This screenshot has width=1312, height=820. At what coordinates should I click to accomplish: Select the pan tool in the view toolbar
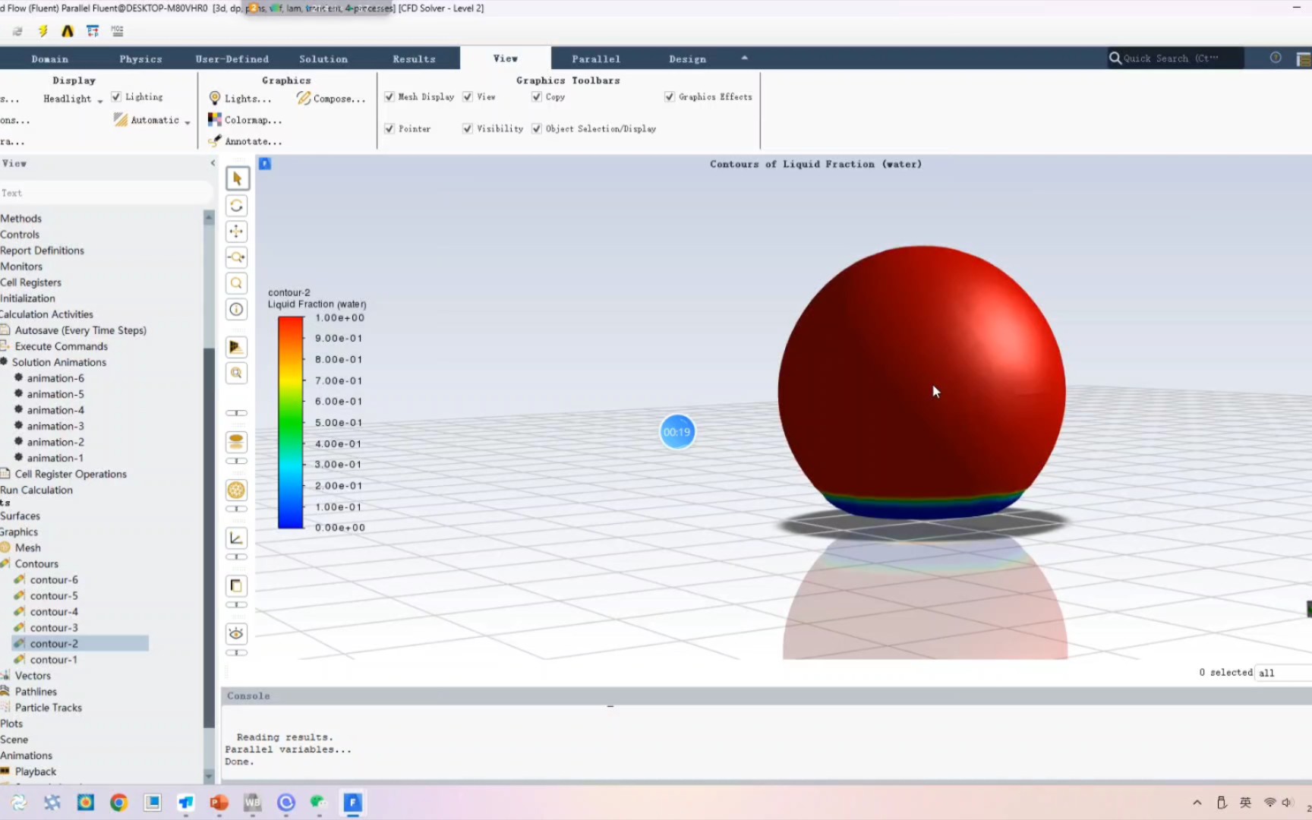[236, 232]
